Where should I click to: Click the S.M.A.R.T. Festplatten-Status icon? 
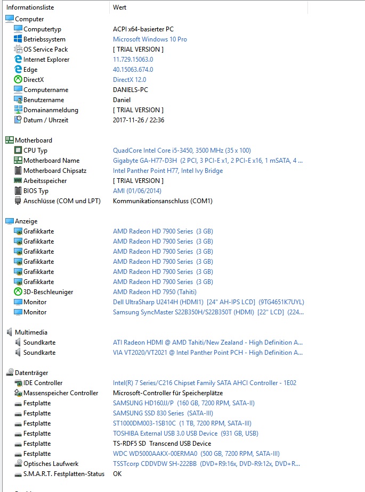(x=18, y=474)
